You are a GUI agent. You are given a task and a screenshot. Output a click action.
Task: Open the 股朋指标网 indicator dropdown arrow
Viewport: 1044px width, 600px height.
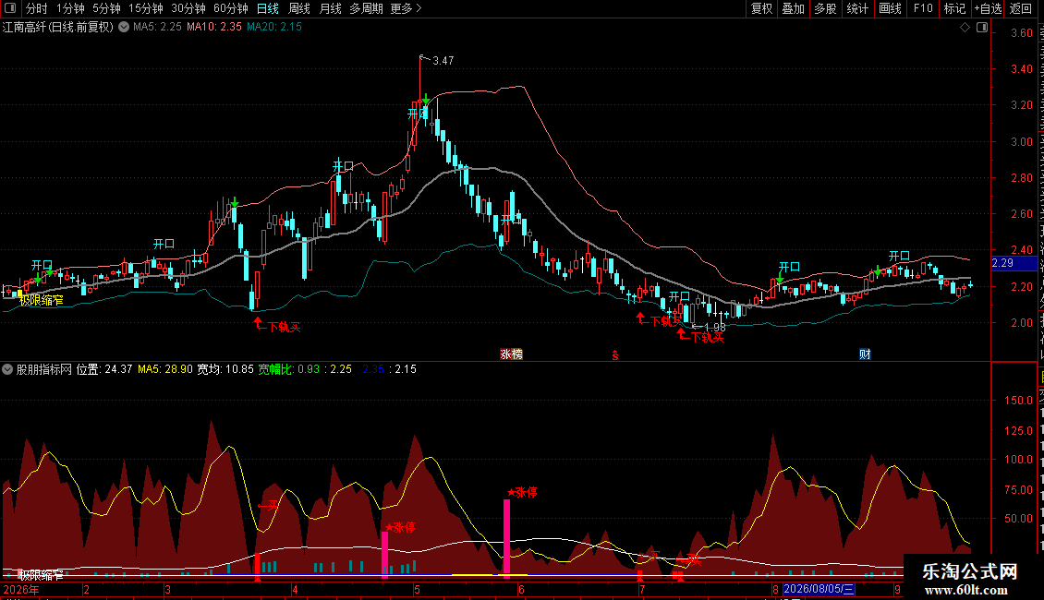point(7,369)
